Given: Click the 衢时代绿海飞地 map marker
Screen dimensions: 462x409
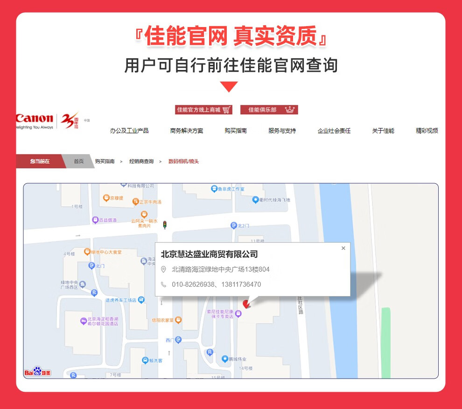Looking at the screenshot, I should [x=255, y=200].
